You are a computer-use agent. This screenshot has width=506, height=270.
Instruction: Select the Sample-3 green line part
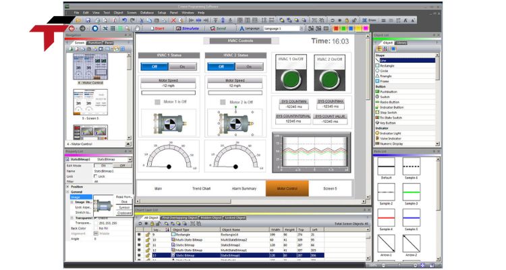coord(412,192)
